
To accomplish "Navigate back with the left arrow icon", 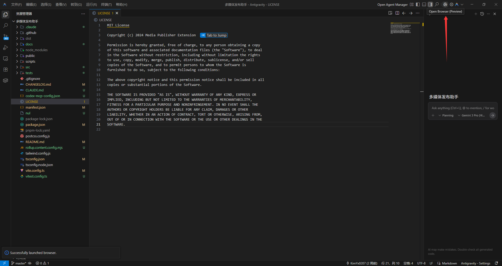I will coord(404,13).
